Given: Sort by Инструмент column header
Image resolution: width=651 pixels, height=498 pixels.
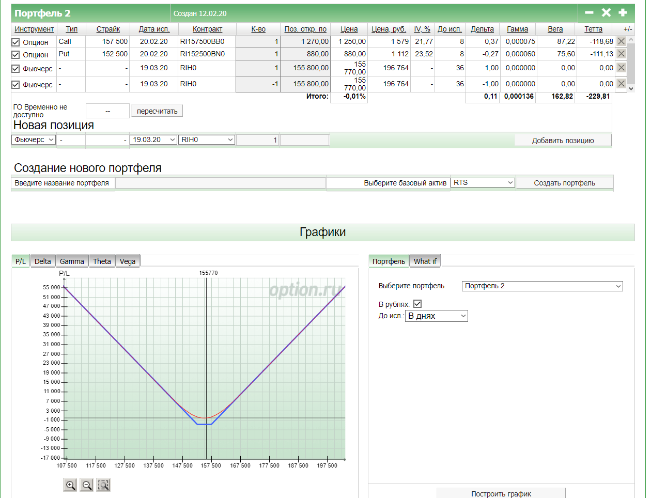Looking at the screenshot, I should pos(34,29).
